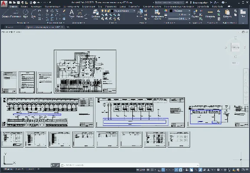Open workspace switching gear in status bar

[218, 170]
